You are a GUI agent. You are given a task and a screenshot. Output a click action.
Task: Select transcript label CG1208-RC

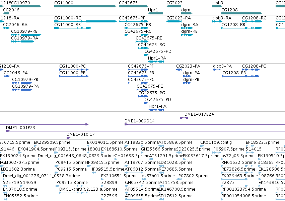(254, 18)
